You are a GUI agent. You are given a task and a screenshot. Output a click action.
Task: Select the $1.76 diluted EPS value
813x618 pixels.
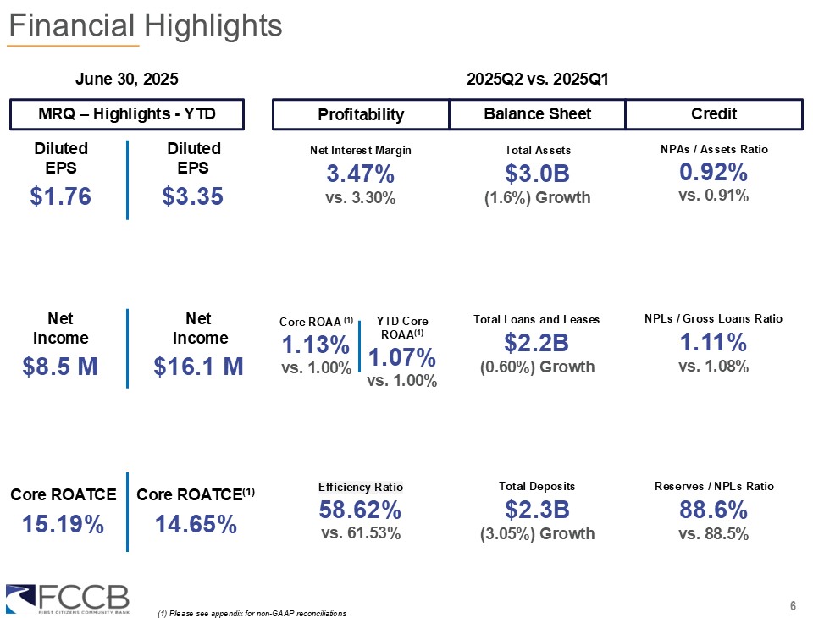[x=61, y=196]
